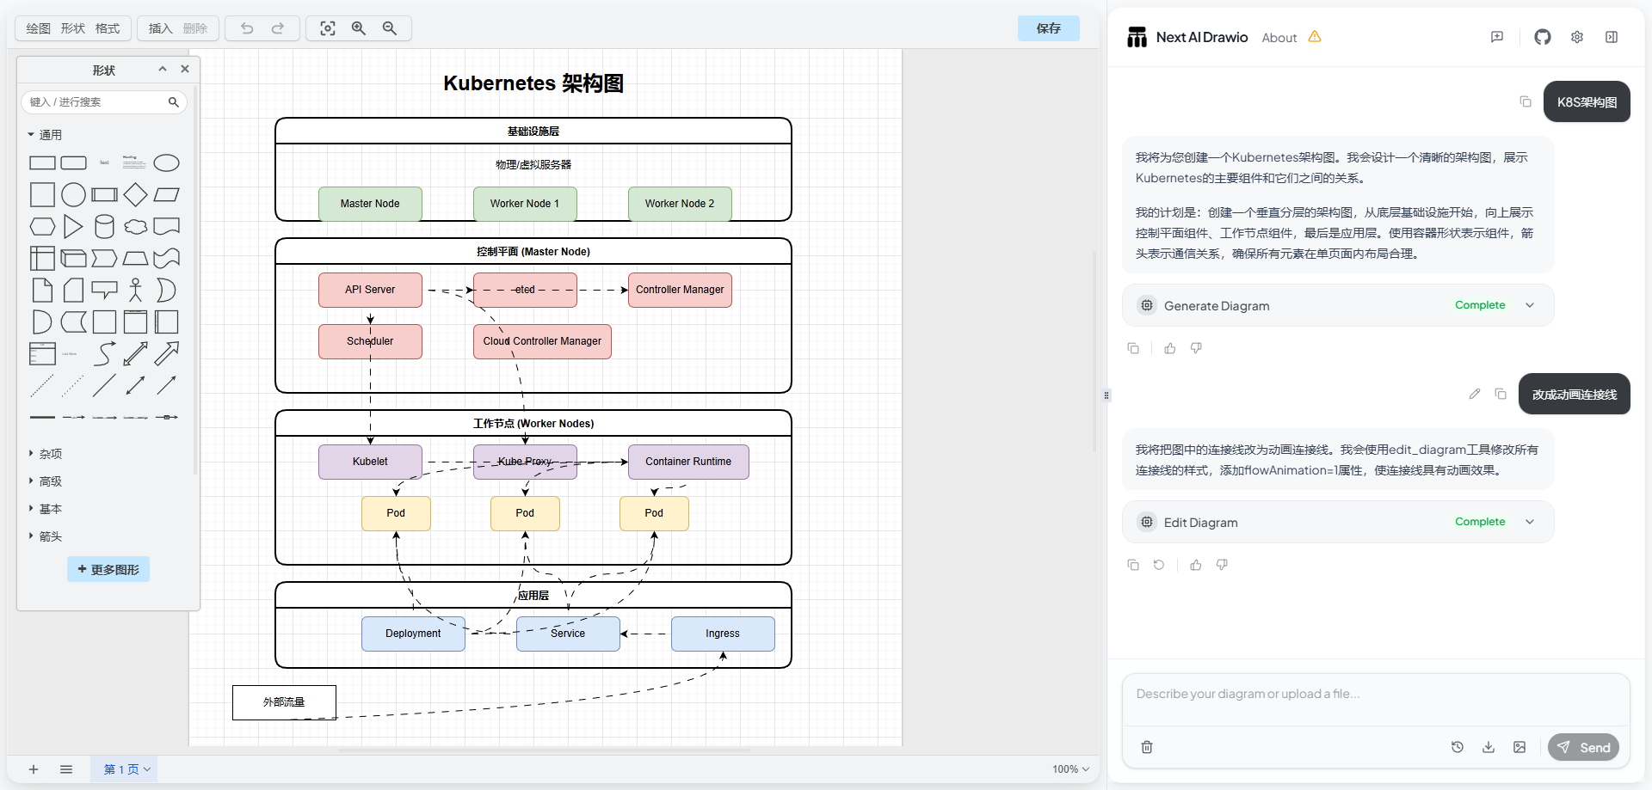Select the cylinder shape in palette
Viewport: 1652px width, 790px height.
tap(104, 227)
